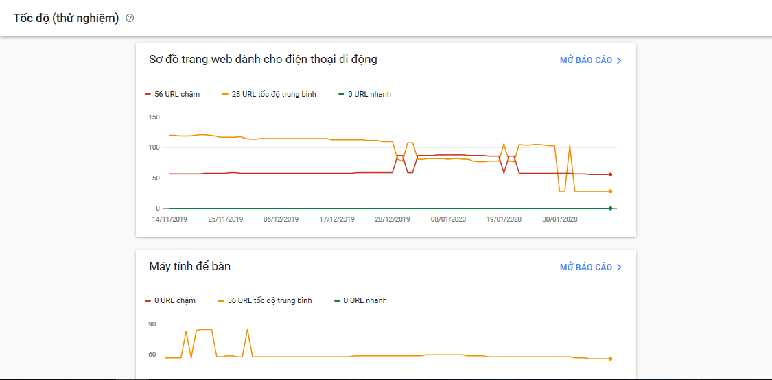Click the Tốc độ (thử nghiệm) page title
The height and width of the screenshot is (380, 772).
tap(66, 19)
